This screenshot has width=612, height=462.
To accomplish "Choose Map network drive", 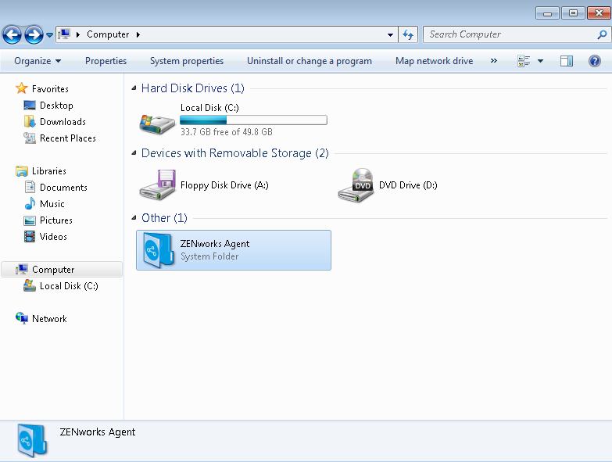I will tap(434, 61).
